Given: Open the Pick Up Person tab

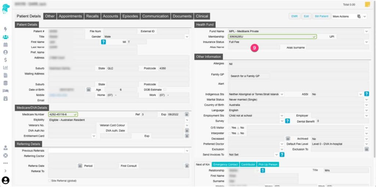Looking at the screenshot, I should pyautogui.click(x=268, y=165).
